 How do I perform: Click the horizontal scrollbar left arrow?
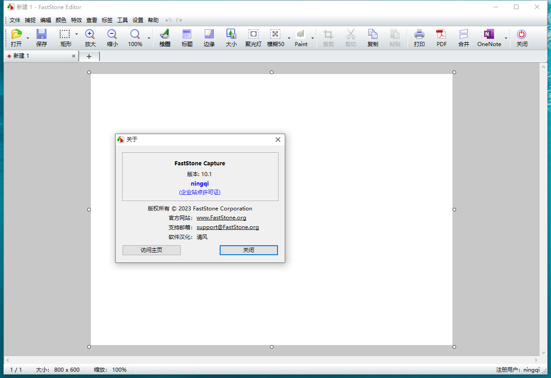7,360
